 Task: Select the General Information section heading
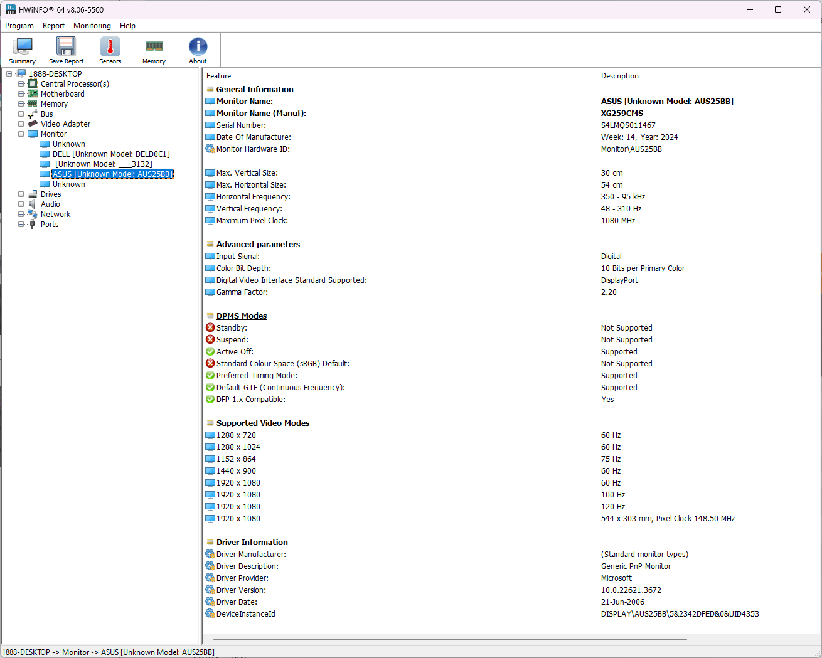click(x=255, y=90)
